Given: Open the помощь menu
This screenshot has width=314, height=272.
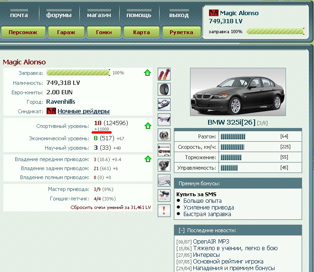Looking at the screenshot, I should point(139,15).
